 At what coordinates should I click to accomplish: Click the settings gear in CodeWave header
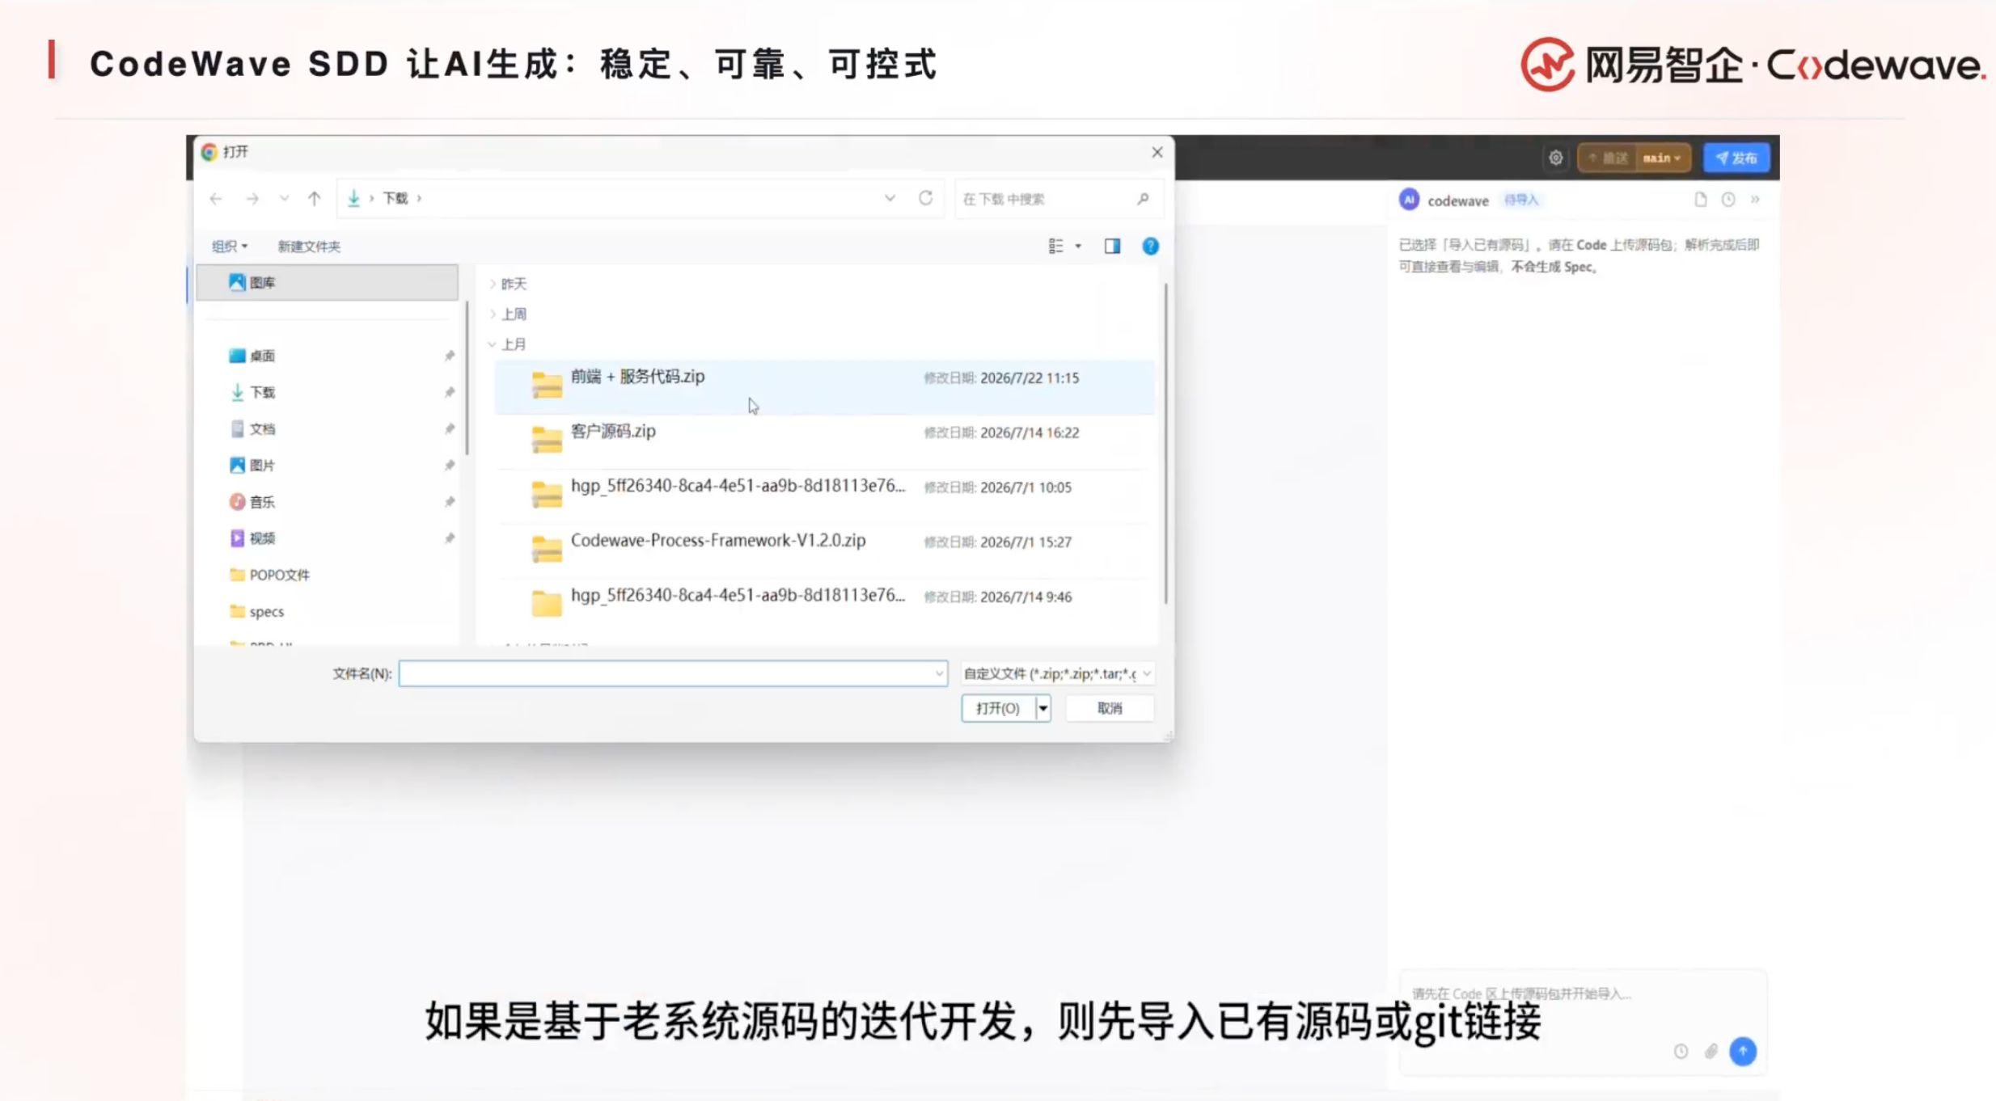coord(1555,158)
